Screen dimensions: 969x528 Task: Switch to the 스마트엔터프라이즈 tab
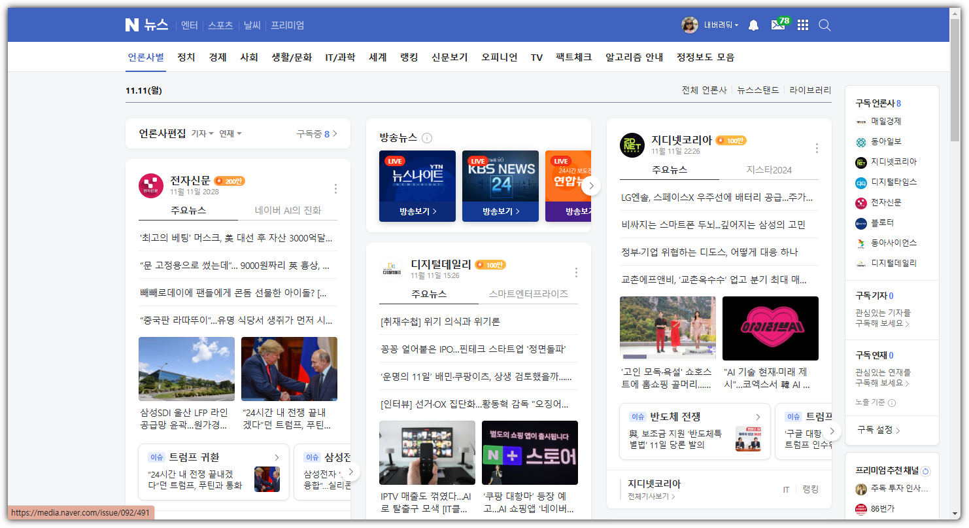(x=528, y=294)
